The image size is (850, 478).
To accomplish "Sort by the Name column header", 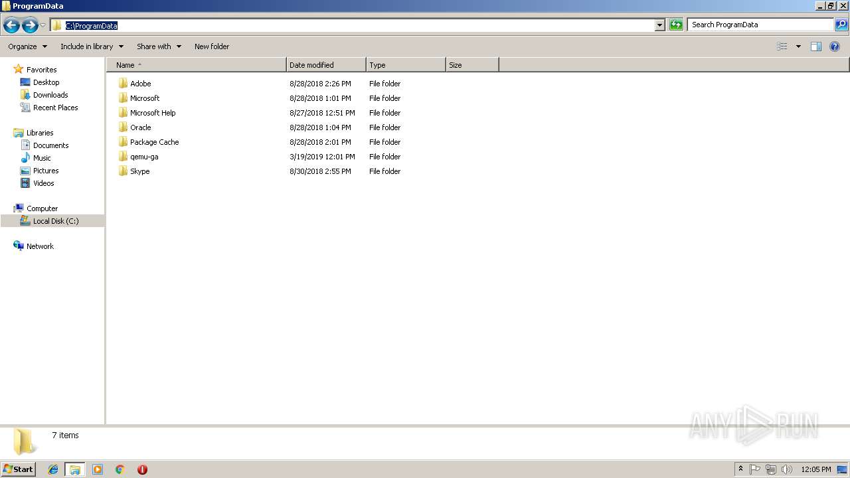I will (x=197, y=65).
